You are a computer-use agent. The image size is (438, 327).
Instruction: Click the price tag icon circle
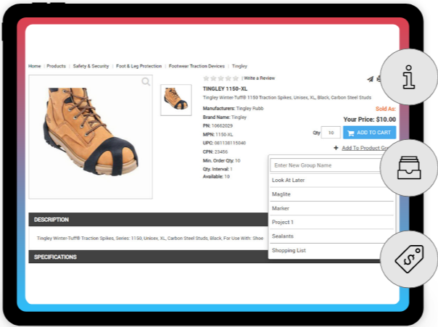click(409, 259)
